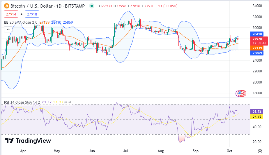Image resolution: width=269 pixels, height=155 pixels.
Task: Open chart settings gear icon
Action: (x=260, y=151)
